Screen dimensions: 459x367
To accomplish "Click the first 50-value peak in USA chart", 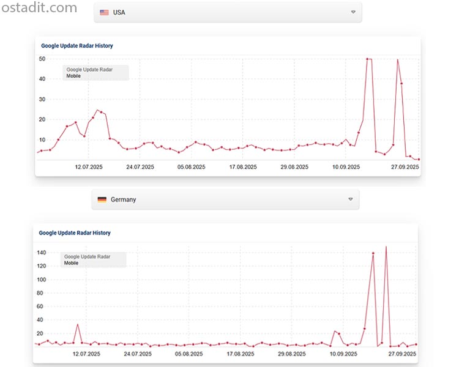I will click(367, 59).
